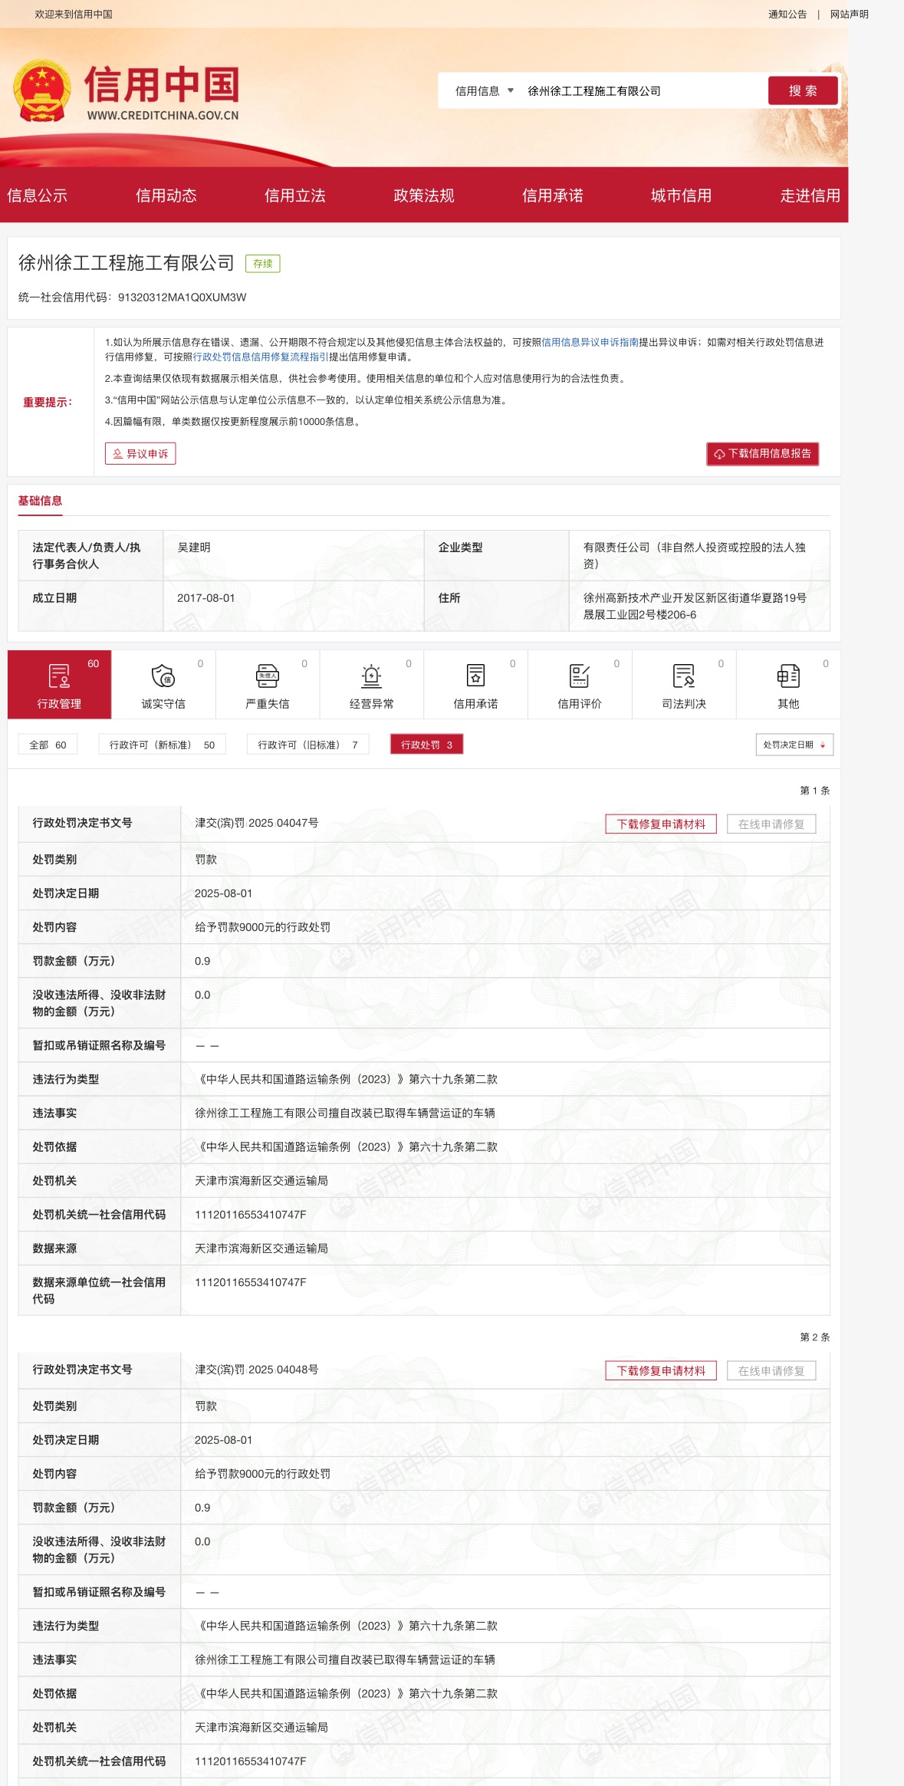Open the 经营异常 alarm icon
Viewport: 904px width, 1786px height.
[x=372, y=676]
